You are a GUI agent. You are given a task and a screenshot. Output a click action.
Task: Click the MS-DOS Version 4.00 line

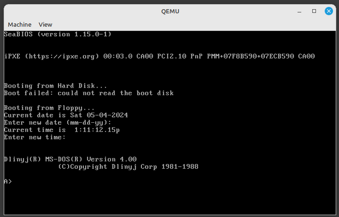tap(70, 159)
